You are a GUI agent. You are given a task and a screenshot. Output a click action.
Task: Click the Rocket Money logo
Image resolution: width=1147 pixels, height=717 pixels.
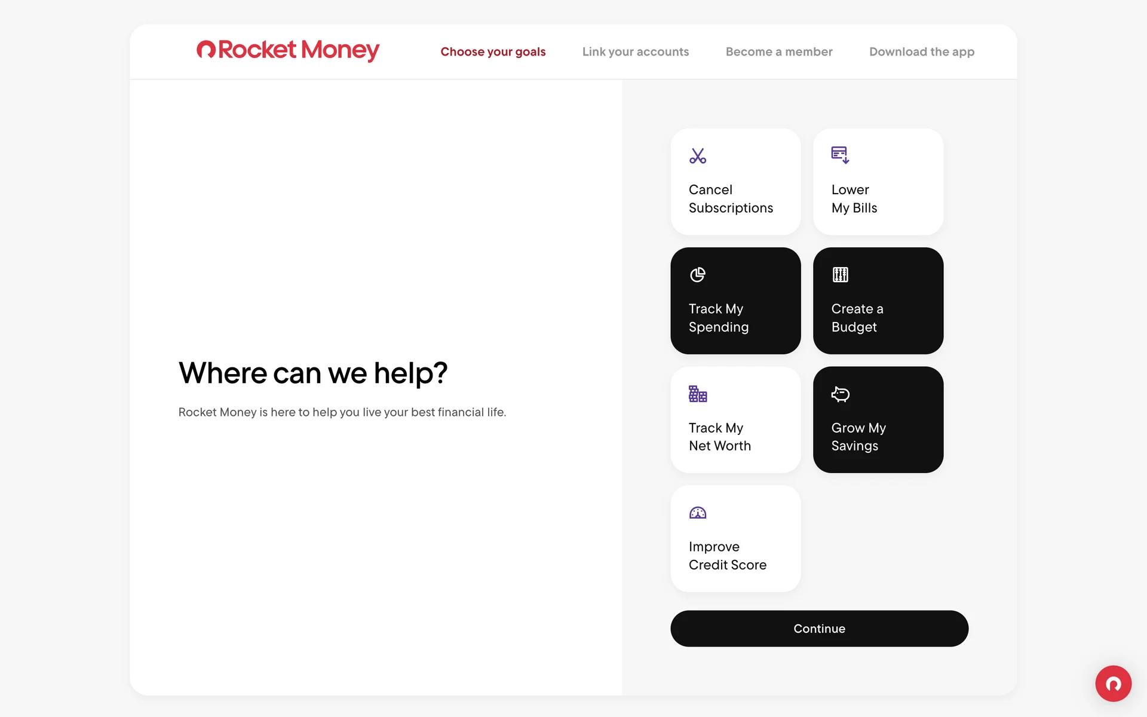coord(288,51)
